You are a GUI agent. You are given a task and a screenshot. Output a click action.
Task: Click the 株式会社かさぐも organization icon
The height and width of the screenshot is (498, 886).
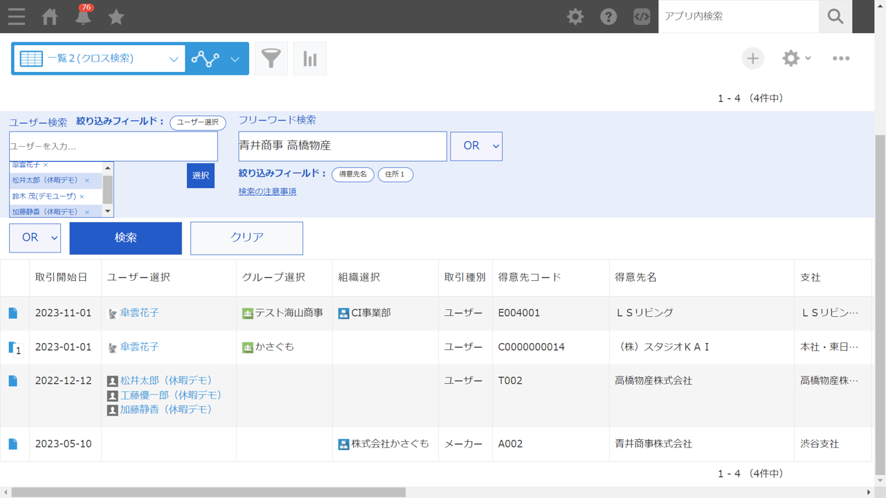pyautogui.click(x=343, y=445)
